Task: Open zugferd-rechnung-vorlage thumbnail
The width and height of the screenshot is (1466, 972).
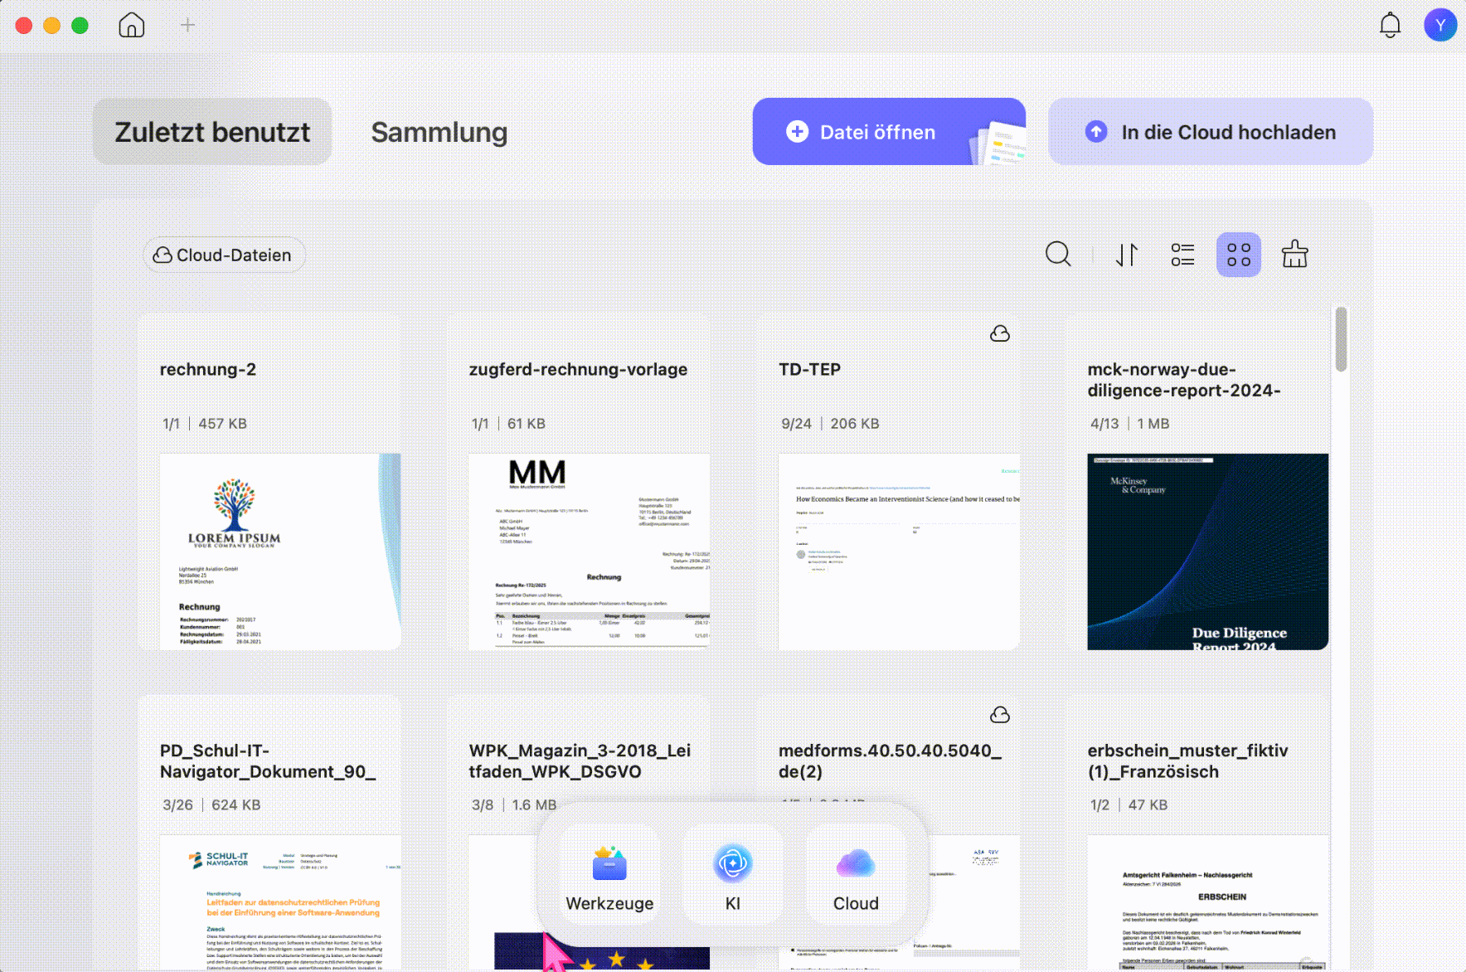Action: [590, 552]
